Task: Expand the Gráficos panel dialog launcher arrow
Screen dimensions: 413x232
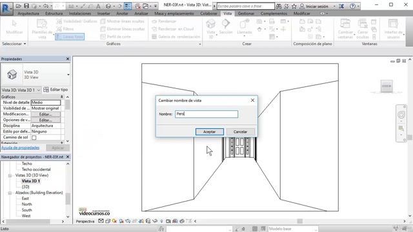Action: pyautogui.click(x=200, y=44)
